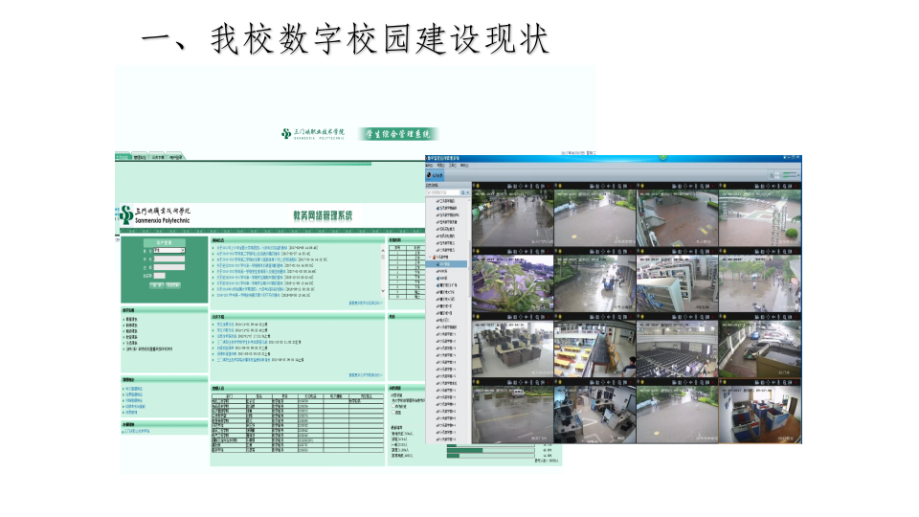Click the left login button in green panel
This screenshot has height=517, width=919.
157,285
